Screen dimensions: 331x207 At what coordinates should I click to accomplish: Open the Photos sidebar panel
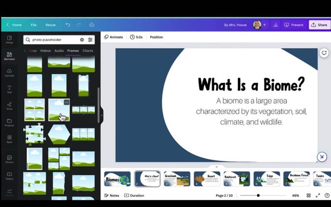(x=9, y=159)
